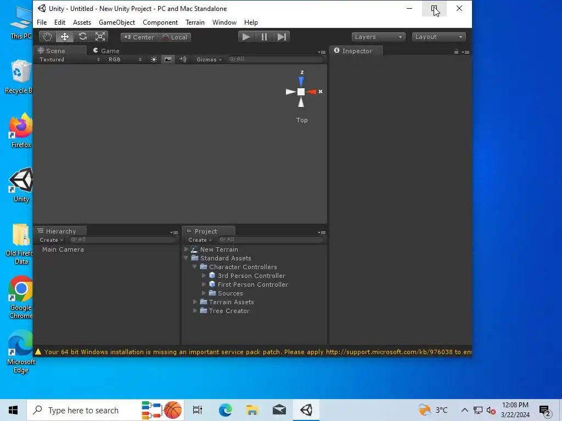Click the Unity icon in taskbar
Viewport: 562px width, 421px height.
click(306, 410)
